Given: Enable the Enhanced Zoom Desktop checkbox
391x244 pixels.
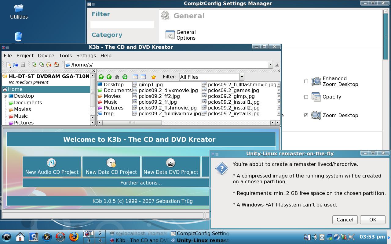Looking at the screenshot, I should click(x=306, y=81).
